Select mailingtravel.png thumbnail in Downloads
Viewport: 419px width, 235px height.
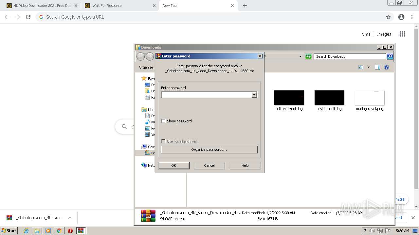click(370, 98)
